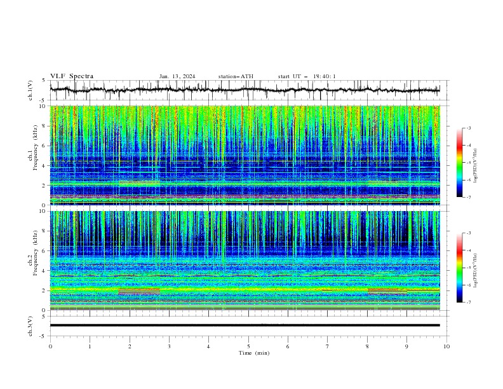Click the time axis tick label '9'
This screenshot has height=389, width=503.
[x=406, y=346]
